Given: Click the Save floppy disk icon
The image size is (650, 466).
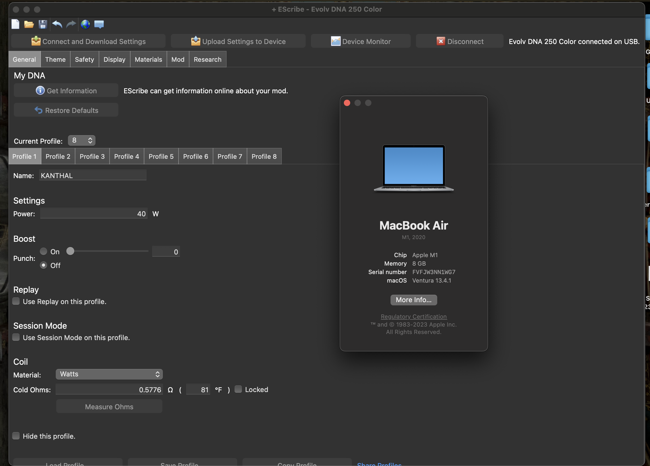Looking at the screenshot, I should pos(43,24).
